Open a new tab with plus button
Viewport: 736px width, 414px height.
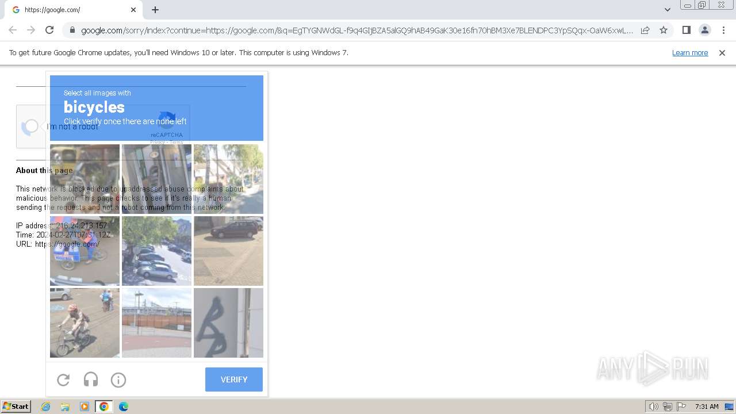pos(155,10)
